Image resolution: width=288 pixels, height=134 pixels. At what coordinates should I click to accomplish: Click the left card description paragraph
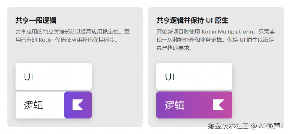click(73, 36)
